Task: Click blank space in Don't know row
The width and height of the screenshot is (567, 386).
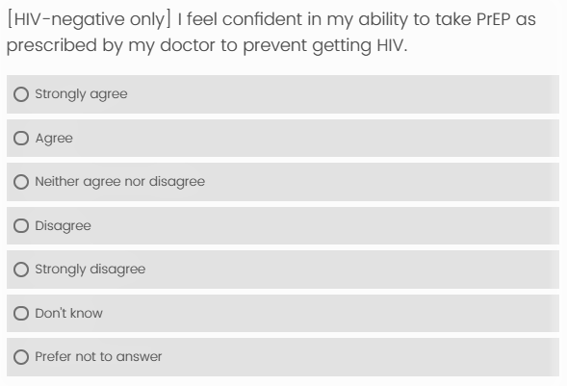Action: (x=331, y=313)
